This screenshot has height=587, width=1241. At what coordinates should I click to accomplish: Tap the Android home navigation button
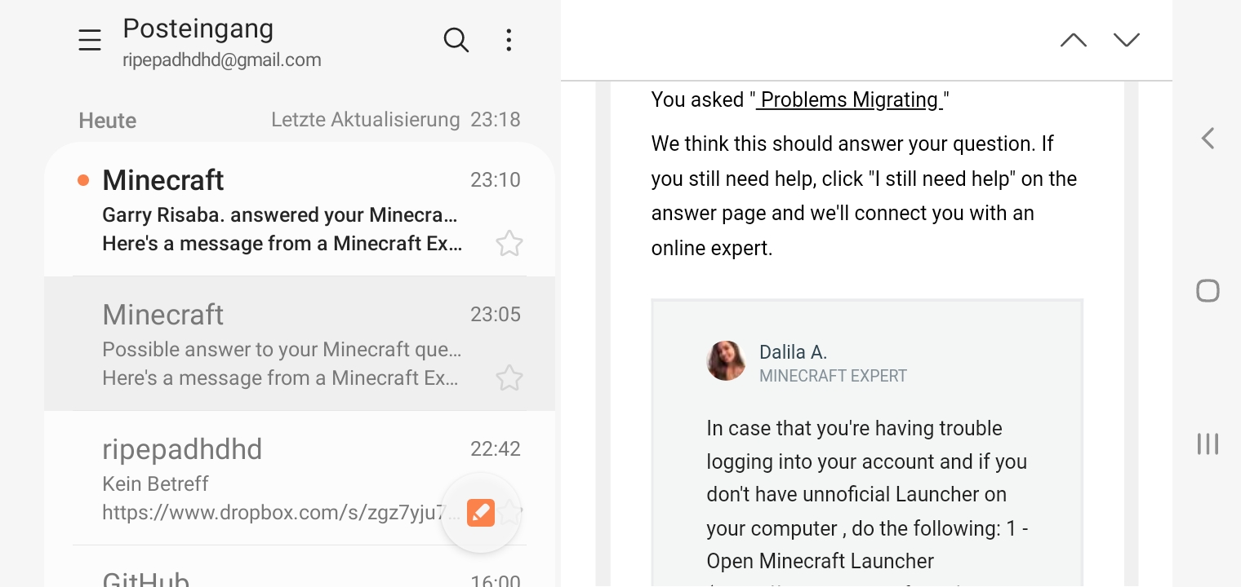point(1208,291)
